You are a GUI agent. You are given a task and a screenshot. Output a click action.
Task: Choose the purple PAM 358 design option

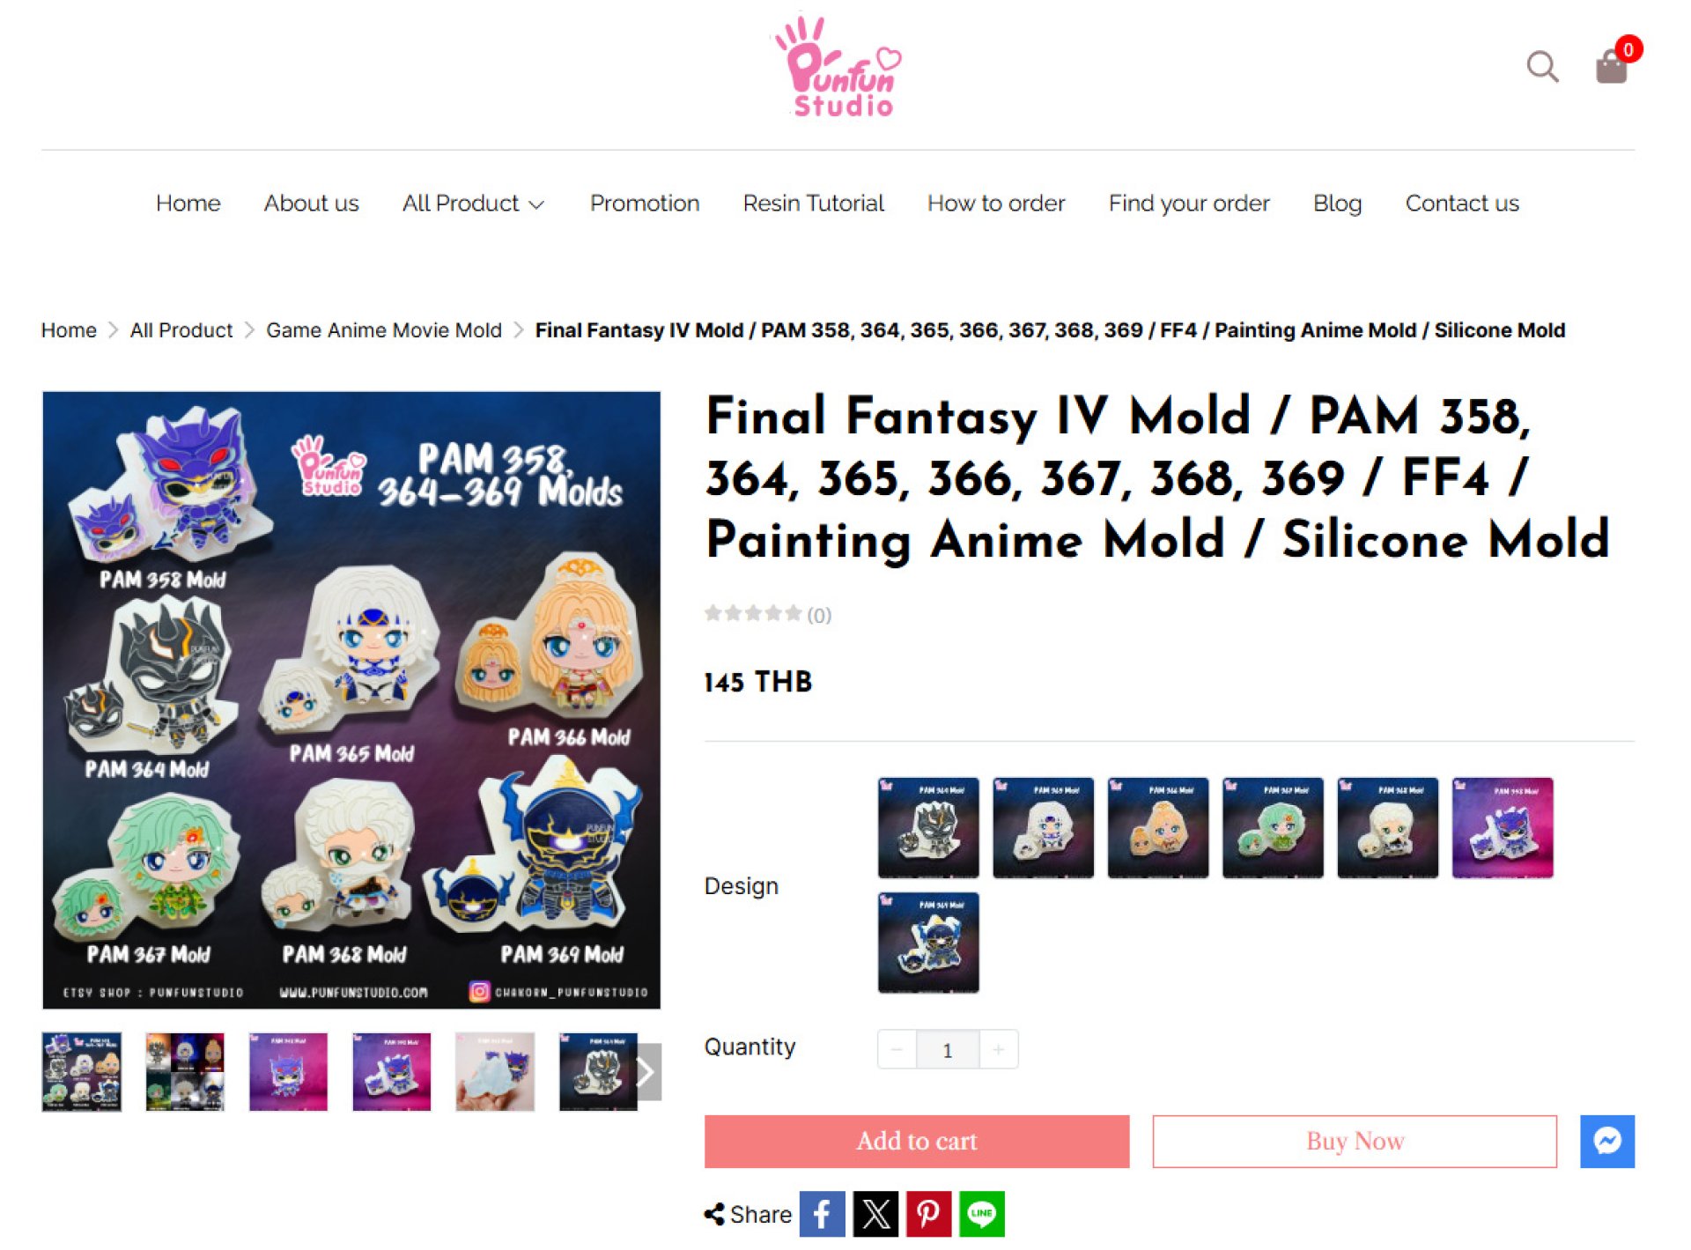pos(1503,827)
